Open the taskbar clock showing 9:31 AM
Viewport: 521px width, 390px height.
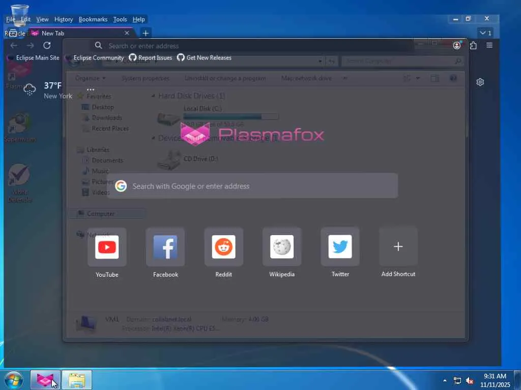pyautogui.click(x=495, y=380)
